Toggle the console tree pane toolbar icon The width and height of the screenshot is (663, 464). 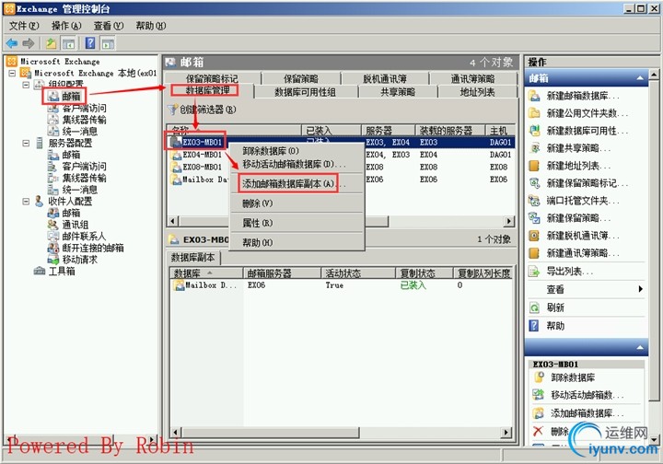(x=68, y=43)
